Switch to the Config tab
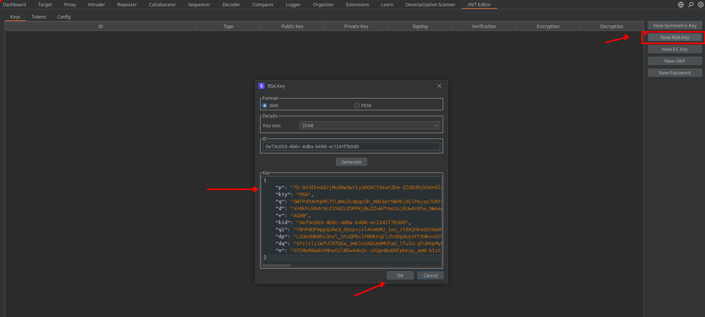The width and height of the screenshot is (705, 317). tap(64, 17)
